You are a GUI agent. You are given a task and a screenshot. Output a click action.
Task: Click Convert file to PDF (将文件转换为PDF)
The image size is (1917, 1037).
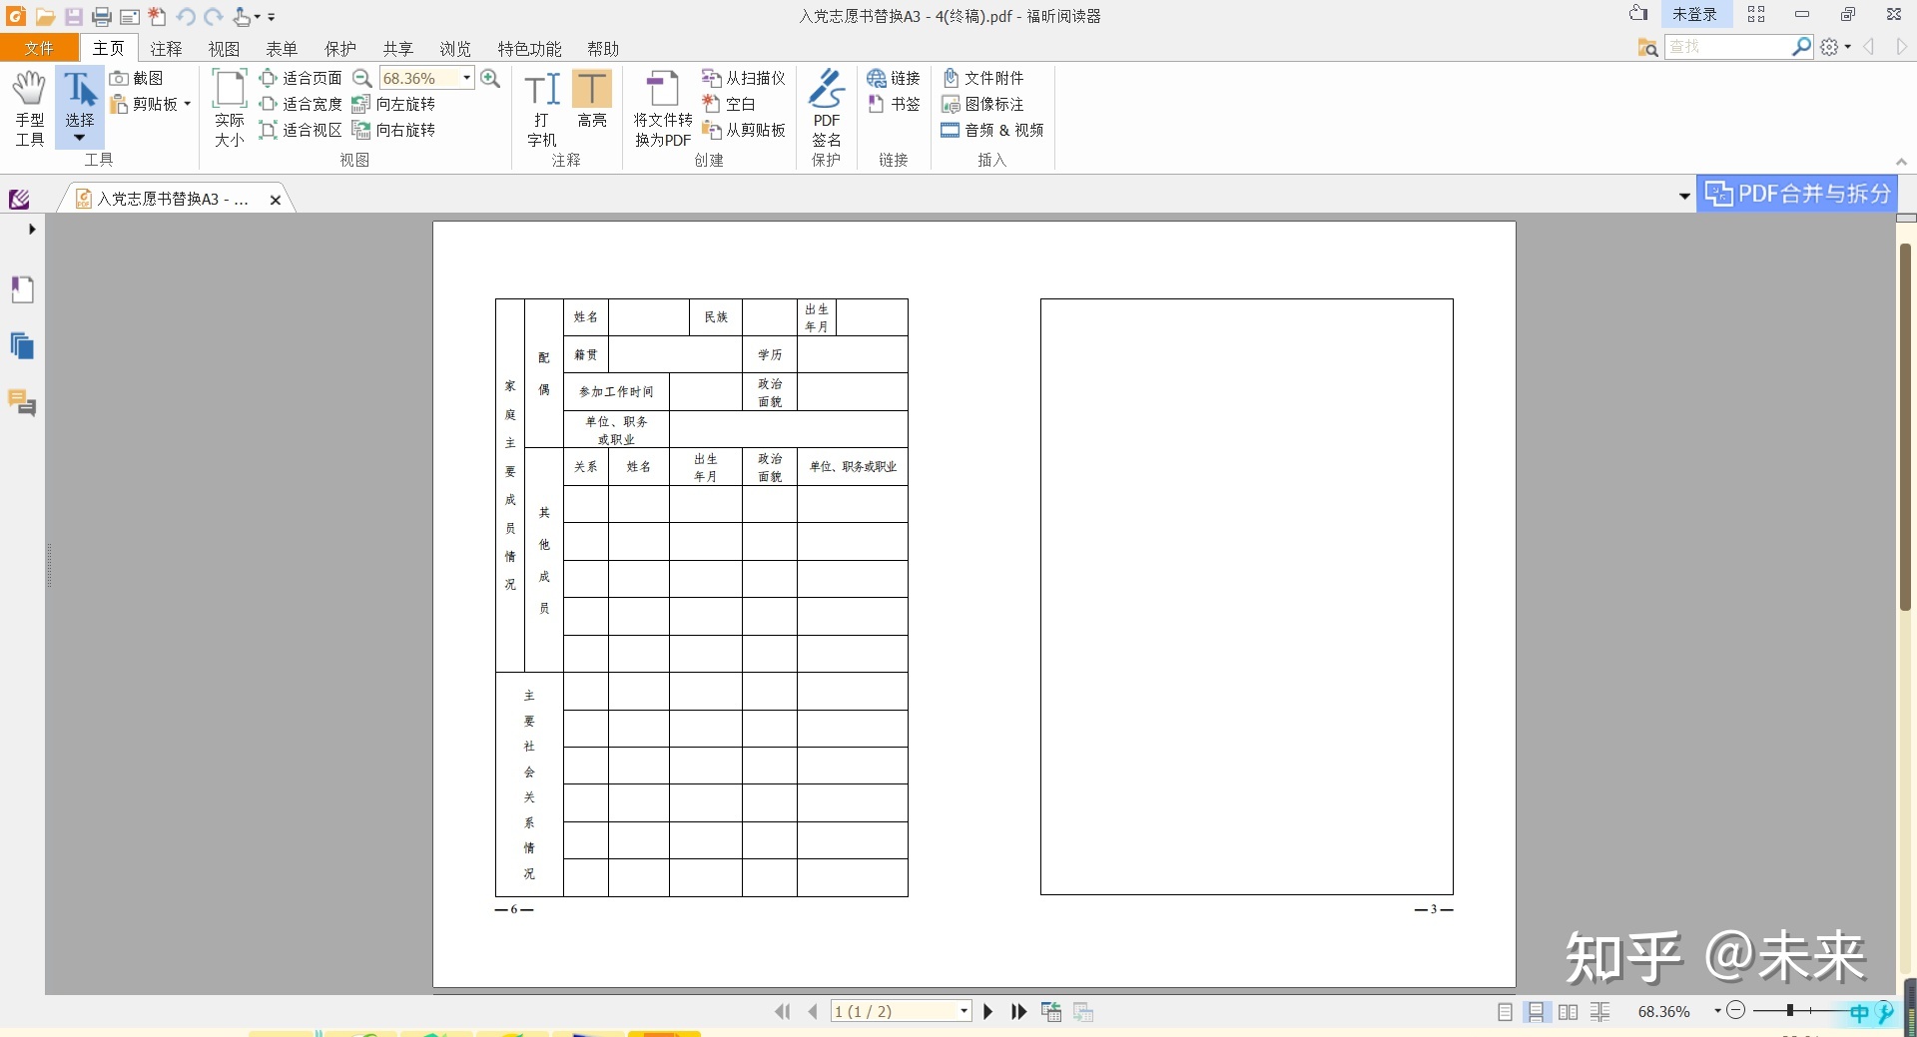point(663,108)
